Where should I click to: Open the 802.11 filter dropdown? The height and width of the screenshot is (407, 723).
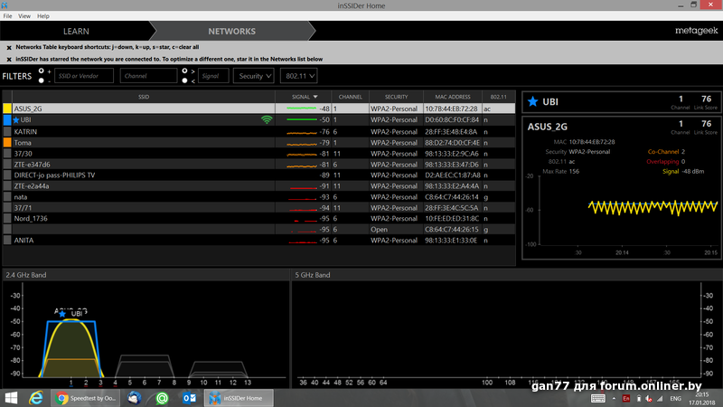299,76
